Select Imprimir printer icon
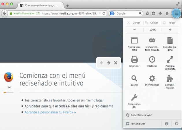This screenshot has height=130, width=182. [x=134, y=62]
